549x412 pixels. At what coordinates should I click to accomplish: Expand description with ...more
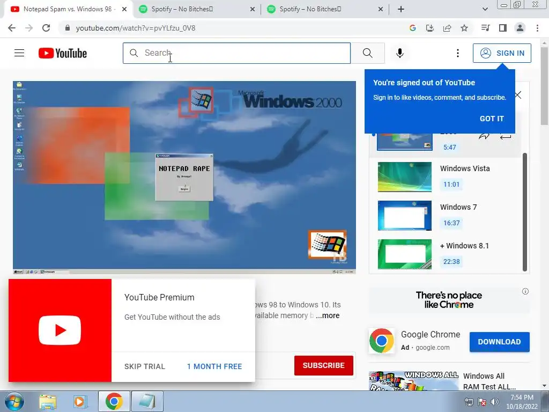(x=328, y=315)
